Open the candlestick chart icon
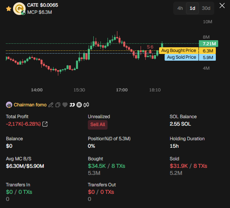This screenshot has width=230, height=208. 86,105
